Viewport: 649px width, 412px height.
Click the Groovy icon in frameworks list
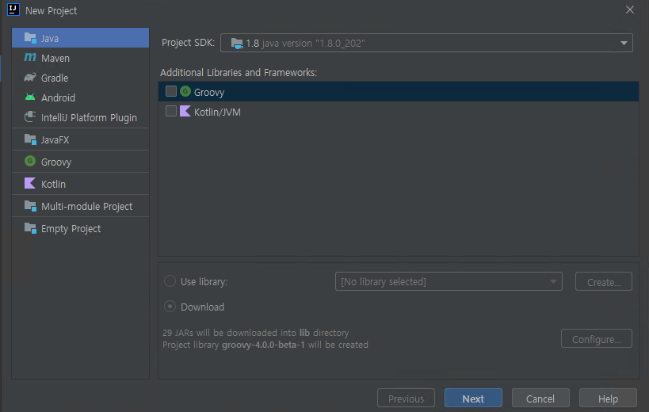(185, 91)
